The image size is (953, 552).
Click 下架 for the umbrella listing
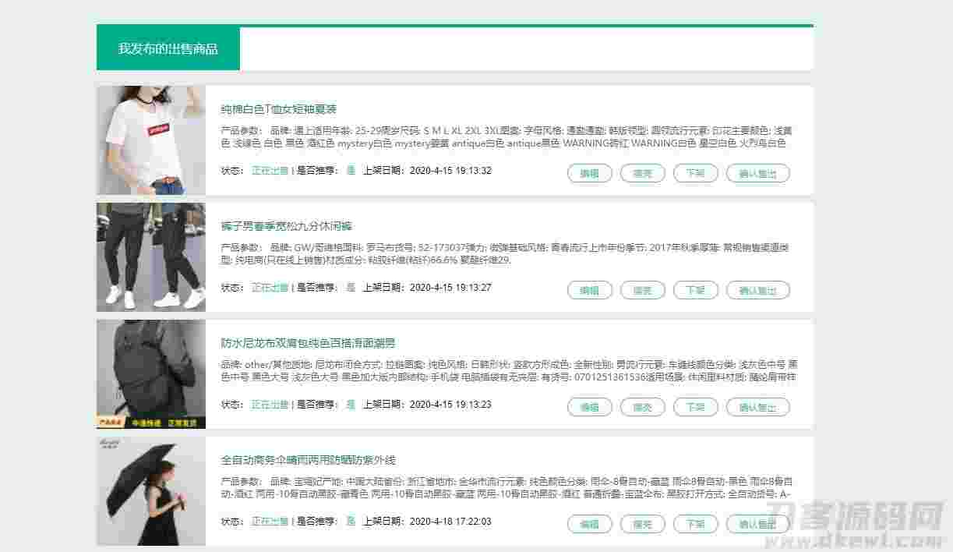[695, 524]
